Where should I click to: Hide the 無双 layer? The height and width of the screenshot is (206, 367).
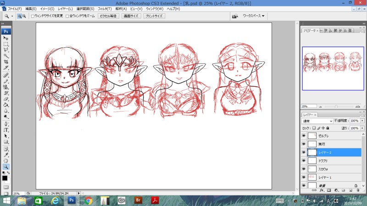(x=304, y=144)
